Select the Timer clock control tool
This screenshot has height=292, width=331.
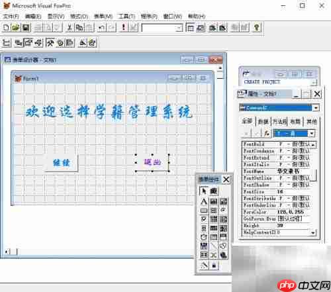[x=204, y=237]
